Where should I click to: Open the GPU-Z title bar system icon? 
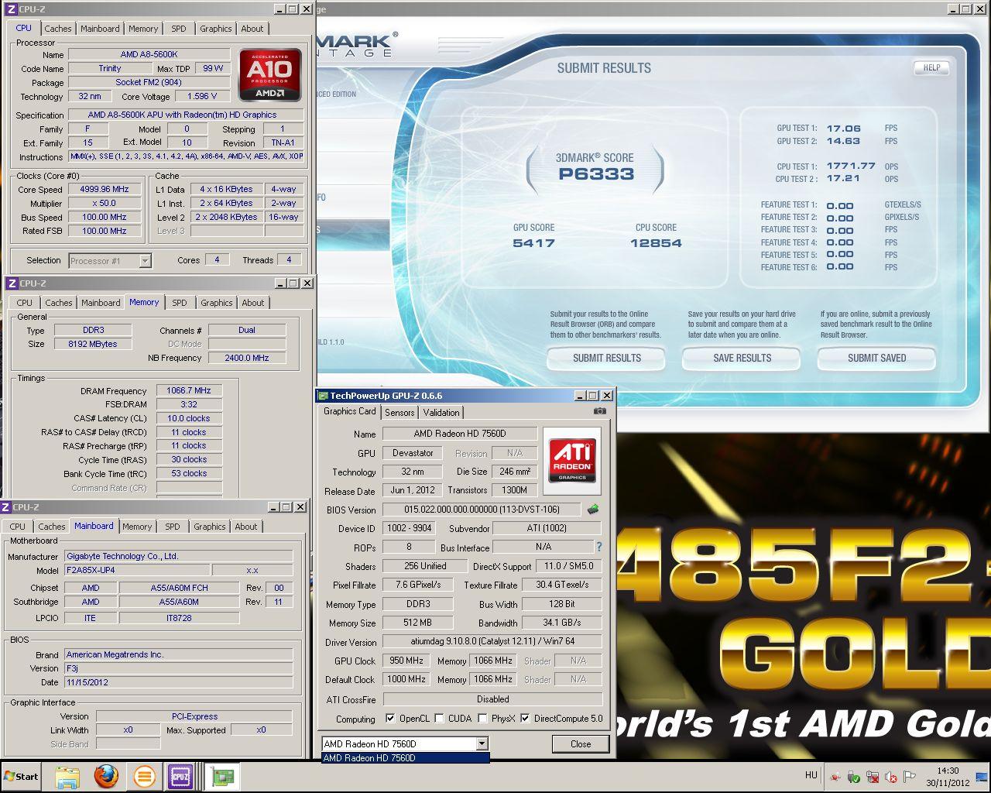[323, 396]
